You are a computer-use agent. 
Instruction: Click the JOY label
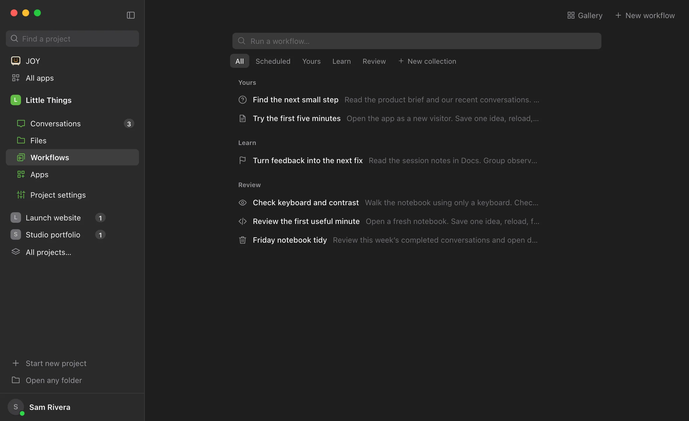pos(33,61)
